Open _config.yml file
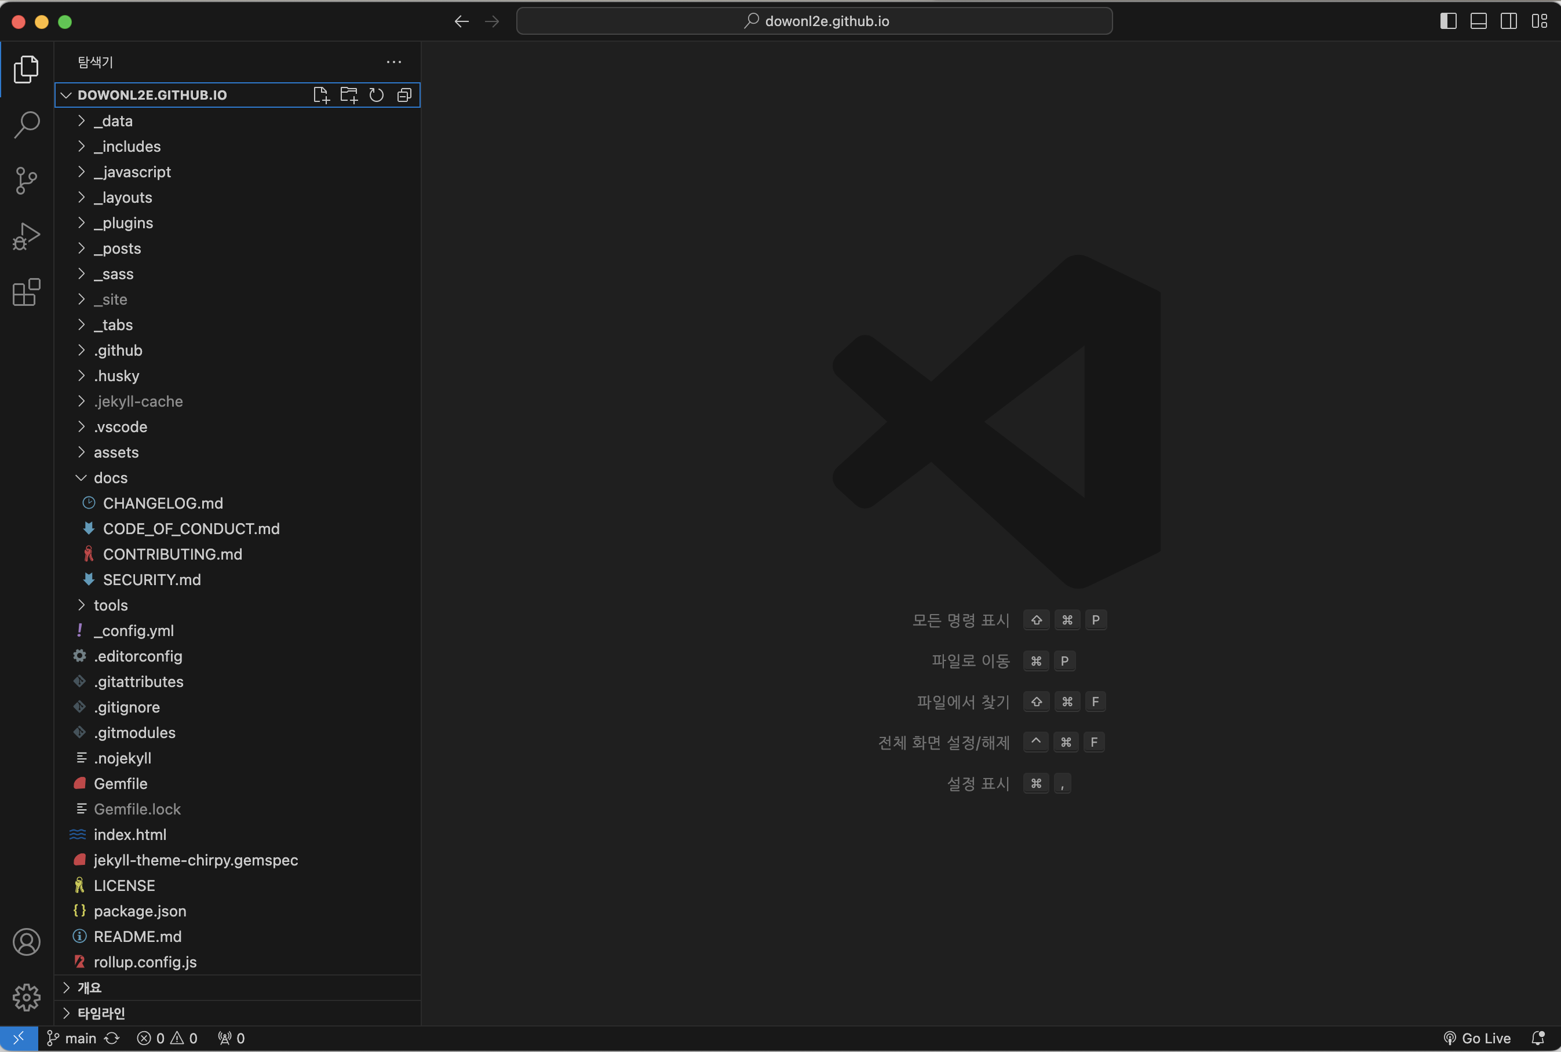Screen dimensions: 1561x1052 238,631
